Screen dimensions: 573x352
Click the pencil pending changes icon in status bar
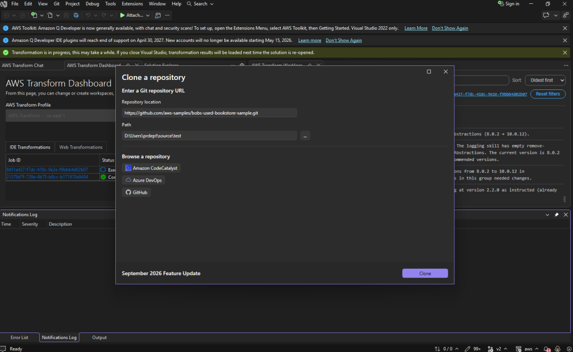467,349
